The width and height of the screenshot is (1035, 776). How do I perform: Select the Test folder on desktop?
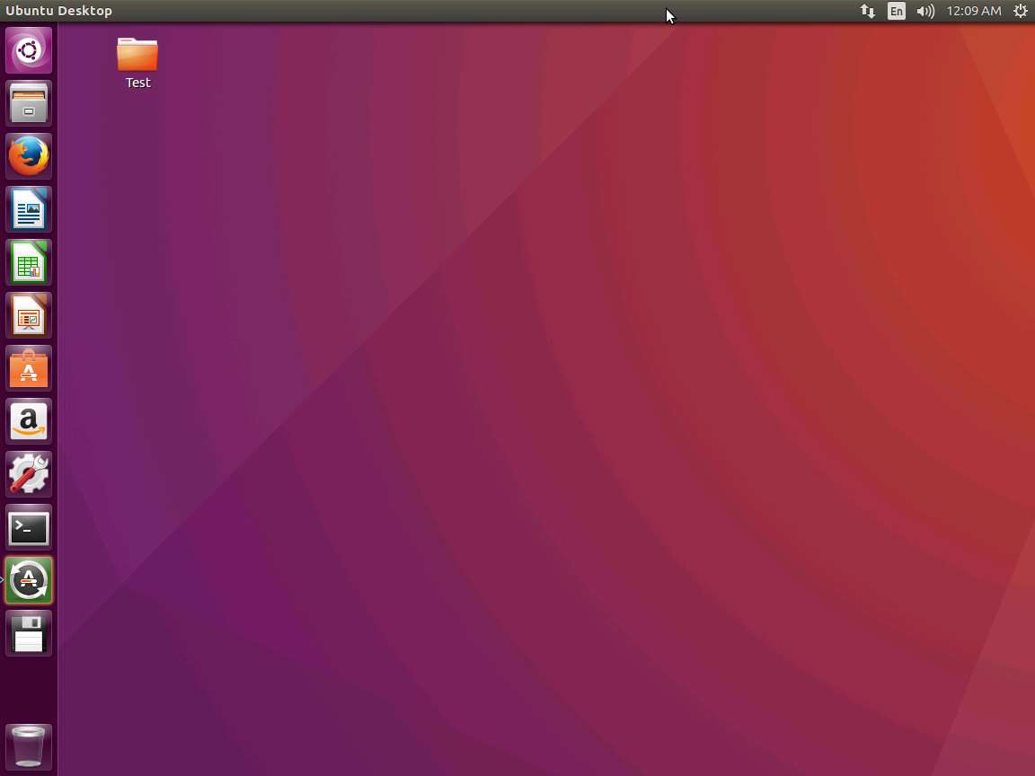click(137, 54)
